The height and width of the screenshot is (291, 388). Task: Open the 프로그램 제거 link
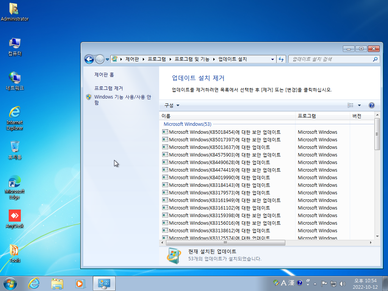[109, 88]
